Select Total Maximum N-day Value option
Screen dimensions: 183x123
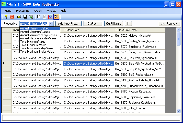40,52
